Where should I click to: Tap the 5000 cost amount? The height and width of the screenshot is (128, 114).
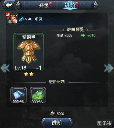[60, 114]
